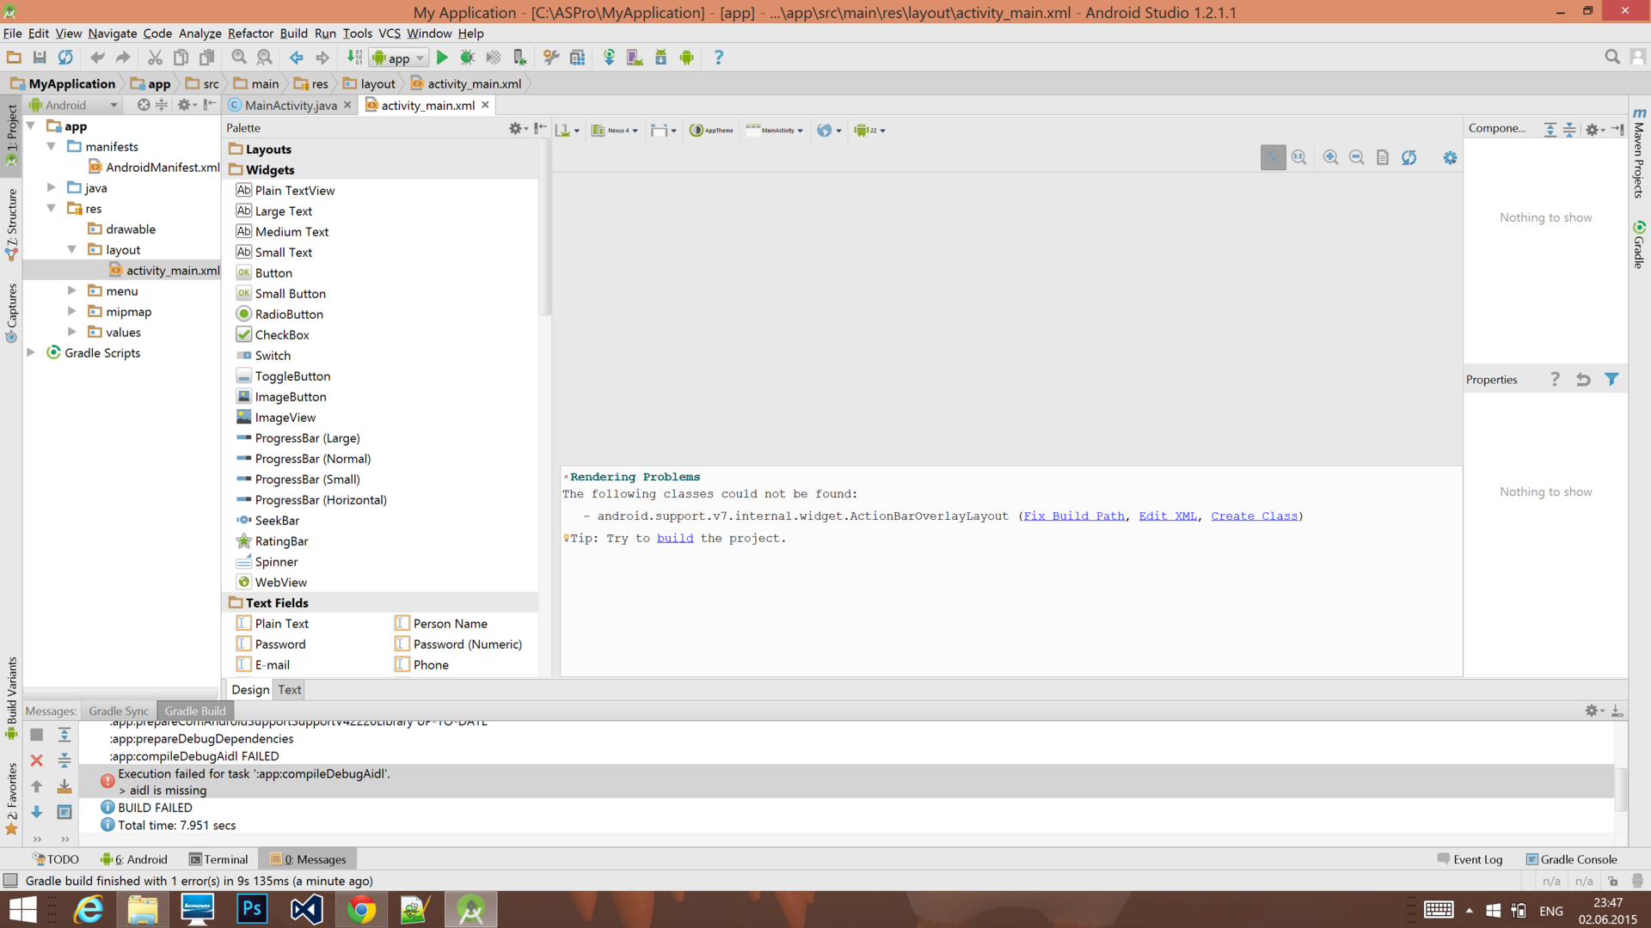Expand Gradle Scripts node
Image resolution: width=1651 pixels, height=928 pixels.
click(x=31, y=352)
